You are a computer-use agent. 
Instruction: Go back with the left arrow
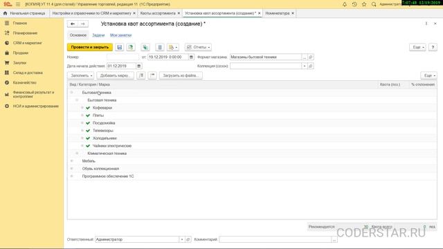72,24
